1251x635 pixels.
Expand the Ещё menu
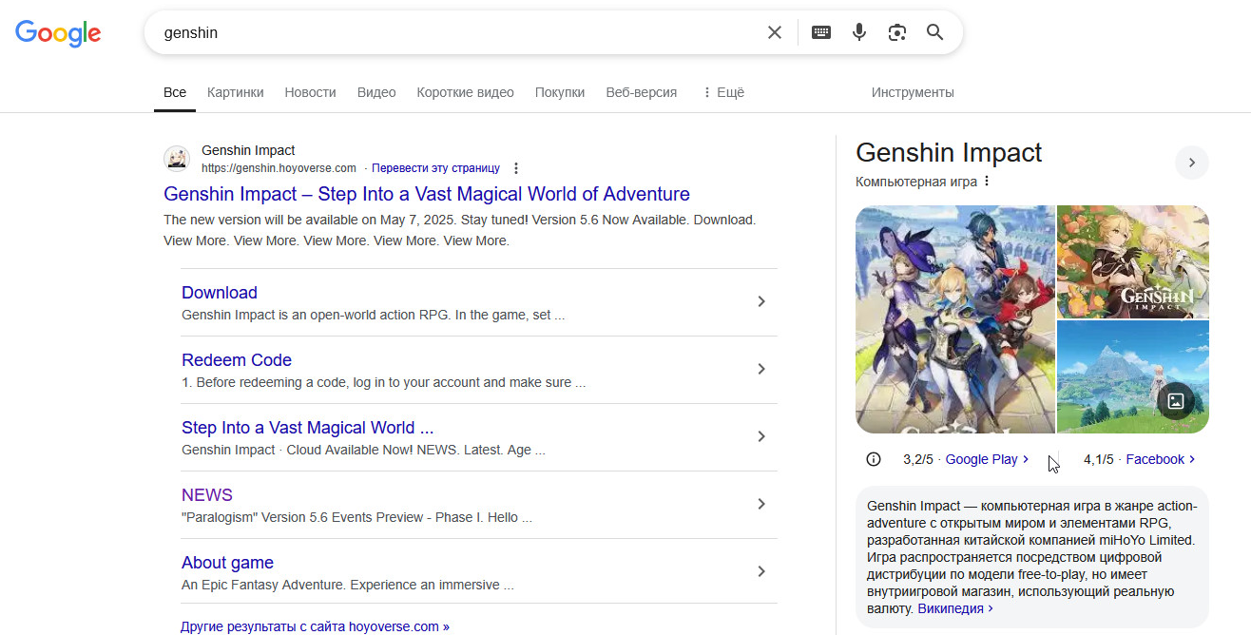723,92
